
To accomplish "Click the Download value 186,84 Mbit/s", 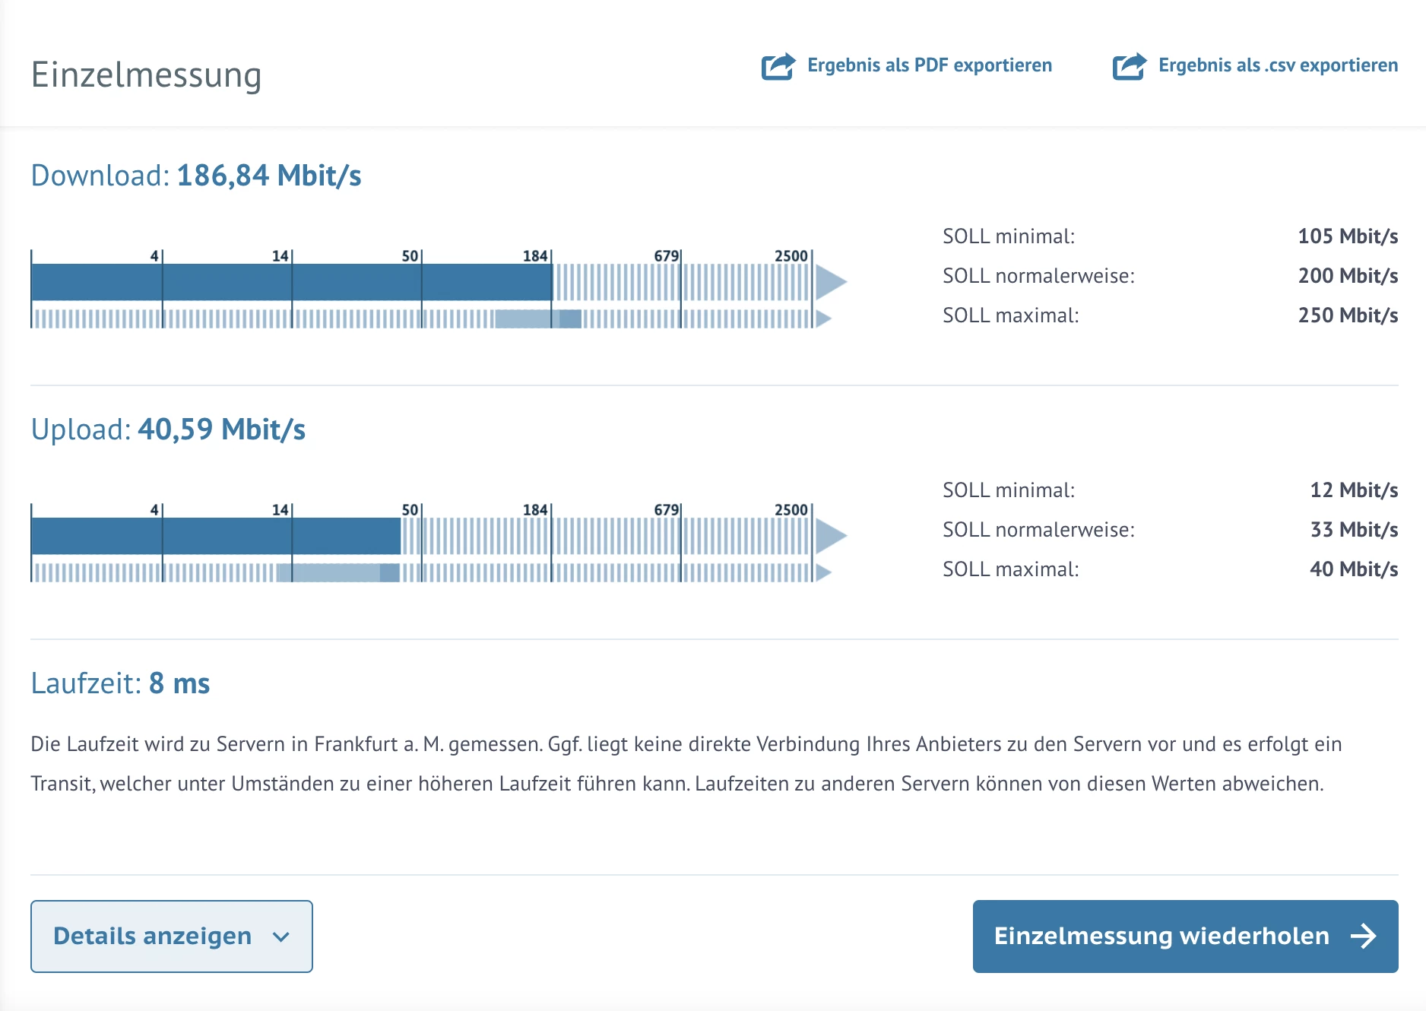I will coord(269,176).
